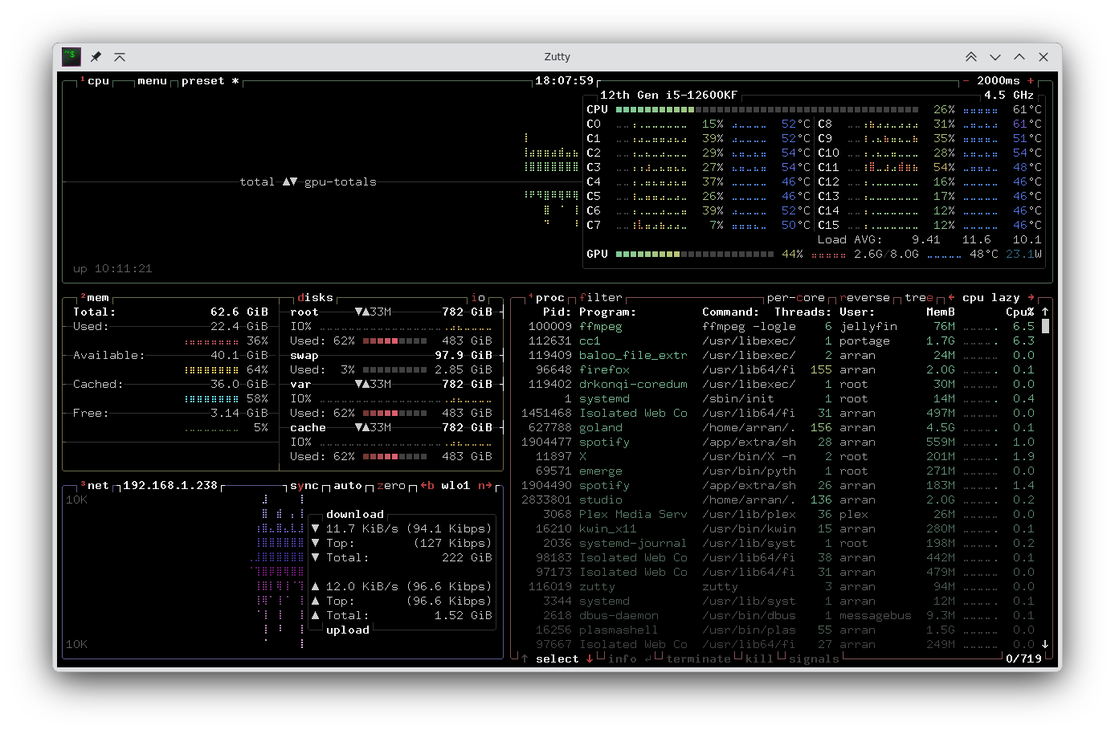
Task: Decrease update interval with minus beside 2000ms
Action: tap(966, 80)
